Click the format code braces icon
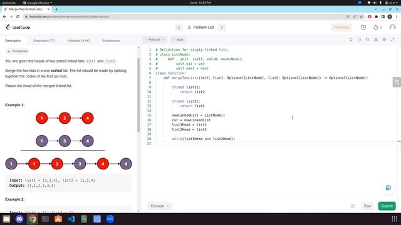The width and height of the screenshot is (401, 225). point(359,39)
